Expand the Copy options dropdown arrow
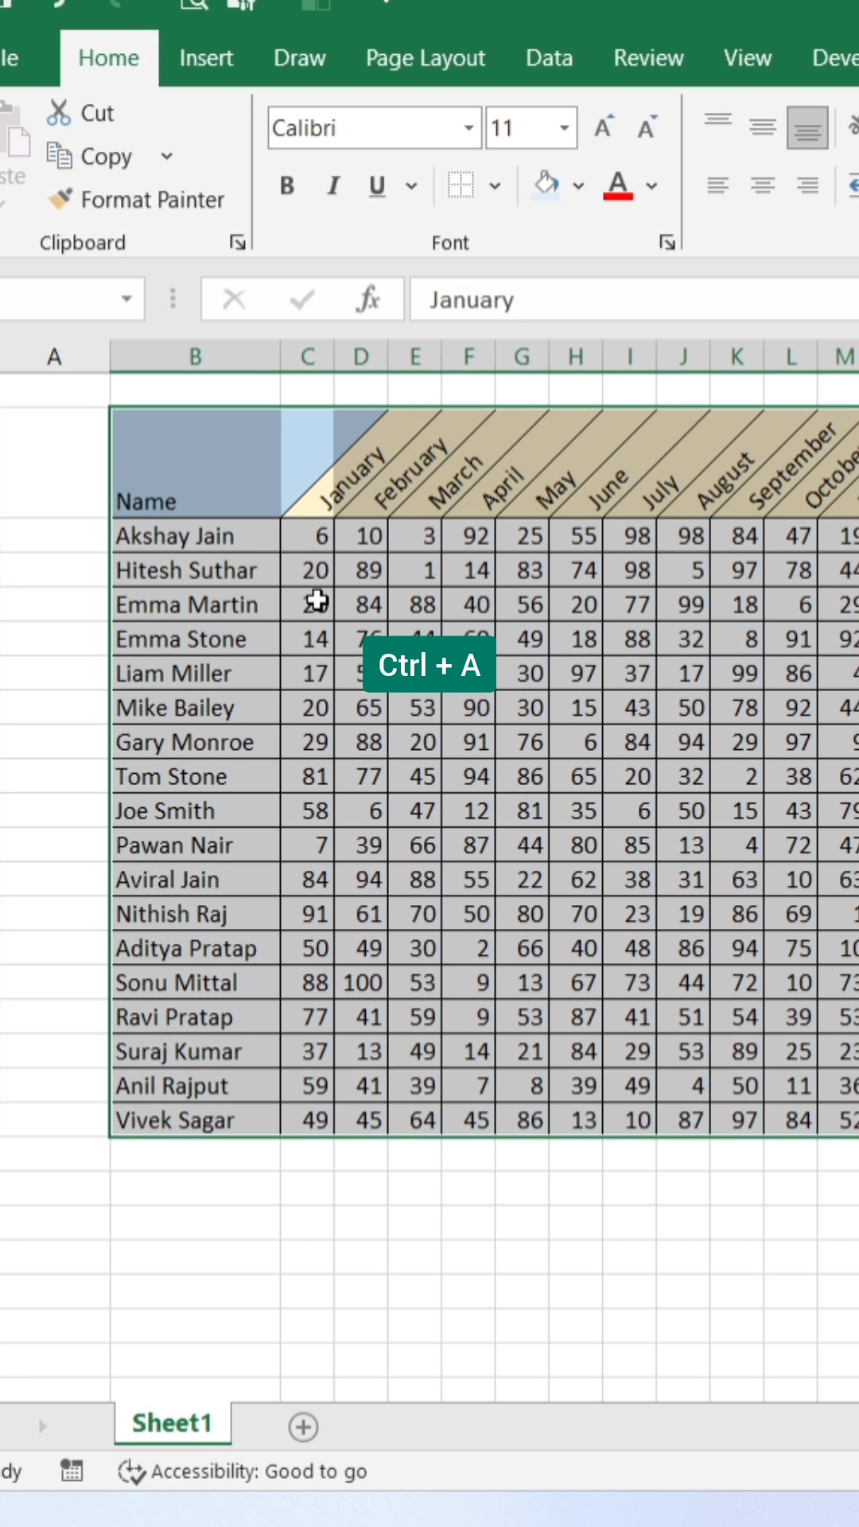 (x=166, y=156)
